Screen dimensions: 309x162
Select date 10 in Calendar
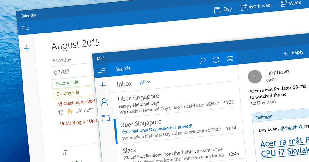coord(61,112)
